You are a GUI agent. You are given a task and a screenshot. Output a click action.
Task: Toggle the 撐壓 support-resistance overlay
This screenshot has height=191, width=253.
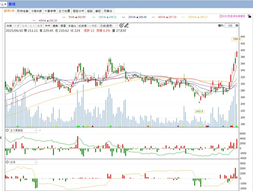[63, 26]
